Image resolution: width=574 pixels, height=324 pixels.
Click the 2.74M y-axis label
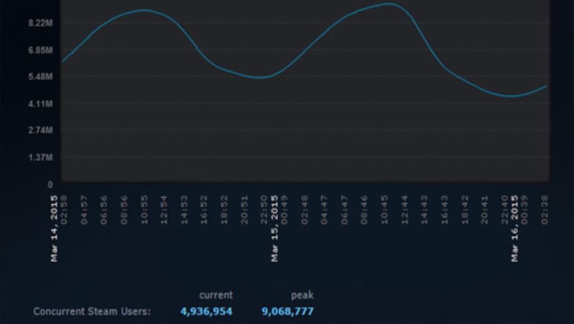click(41, 131)
